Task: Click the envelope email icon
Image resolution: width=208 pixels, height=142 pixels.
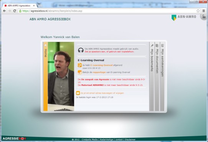Action: [x=78, y=93]
